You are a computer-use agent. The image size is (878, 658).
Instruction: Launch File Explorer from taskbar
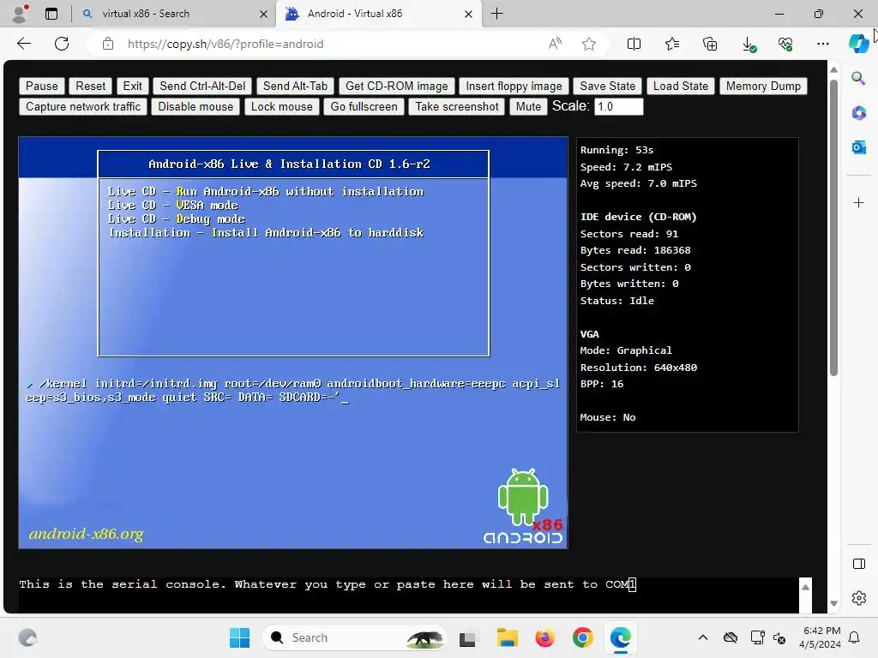pos(508,637)
